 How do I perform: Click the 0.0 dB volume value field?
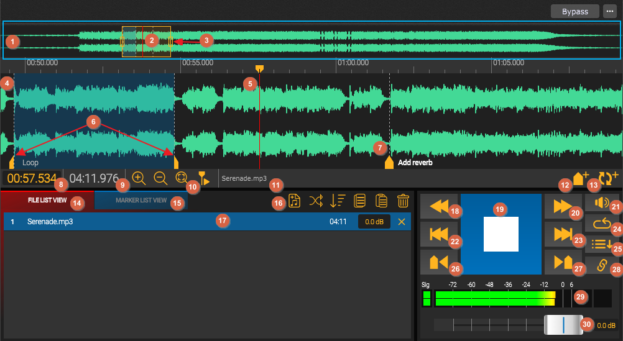tap(606, 325)
